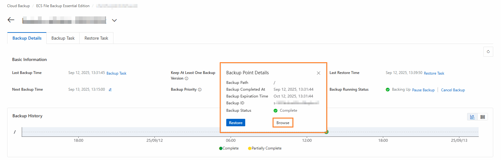Screen dimensions: 501x160
Task: Show the Backup Priority info tooltip
Action: 200,90
